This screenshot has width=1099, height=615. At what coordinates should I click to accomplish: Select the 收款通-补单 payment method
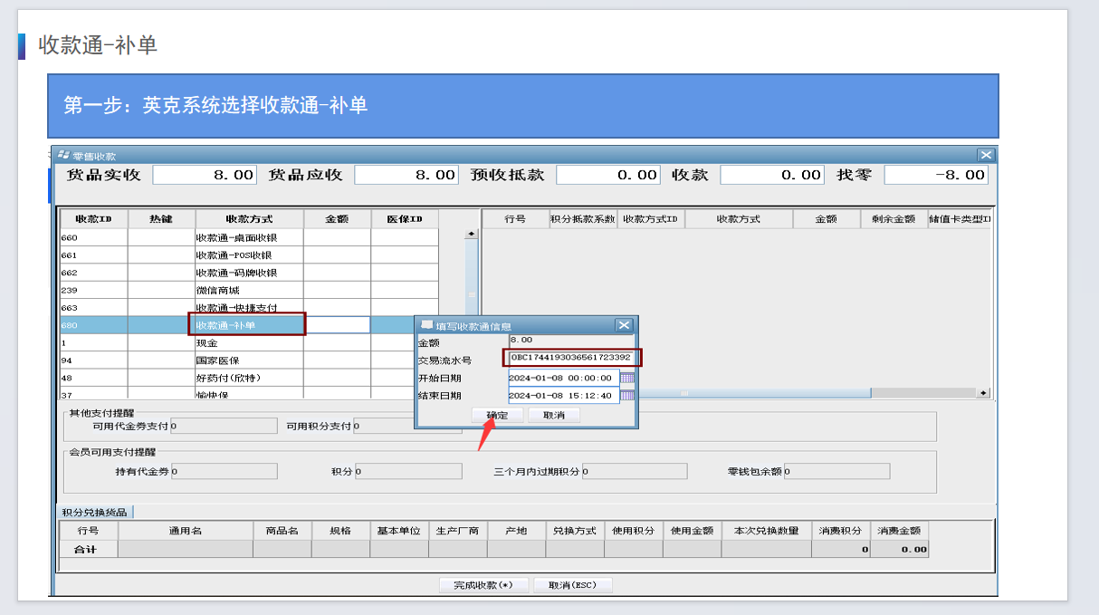tap(249, 325)
